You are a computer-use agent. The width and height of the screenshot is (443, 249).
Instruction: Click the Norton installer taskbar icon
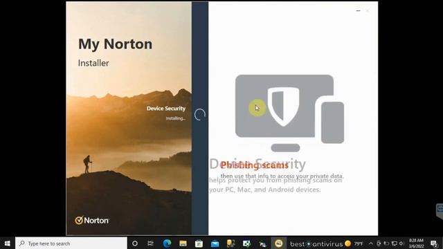[279, 243]
